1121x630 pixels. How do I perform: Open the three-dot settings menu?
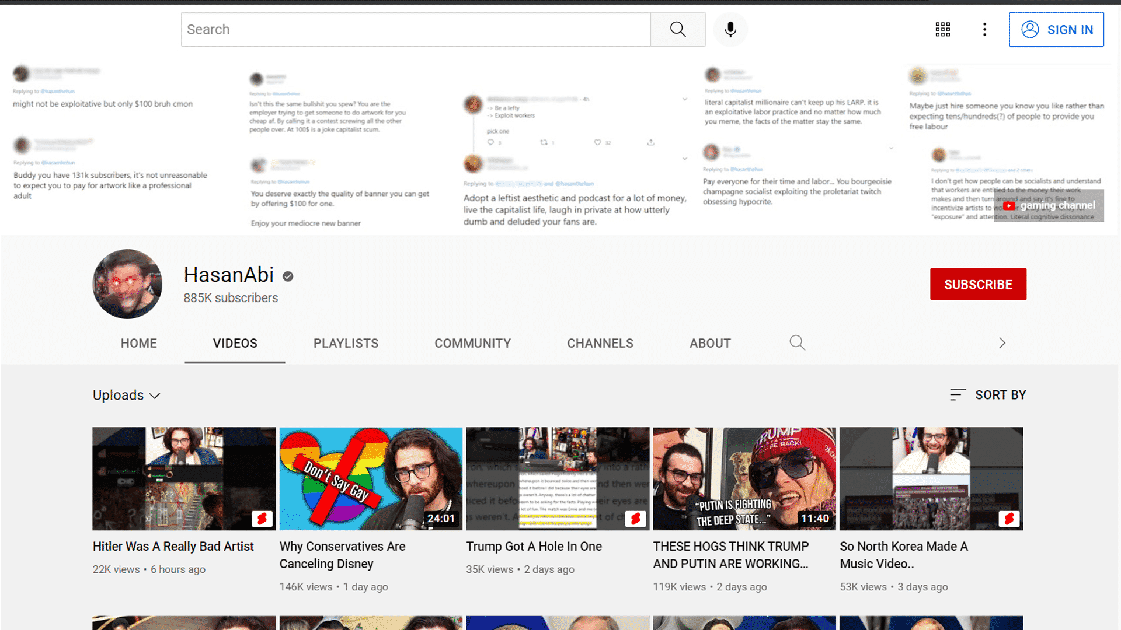tap(985, 29)
